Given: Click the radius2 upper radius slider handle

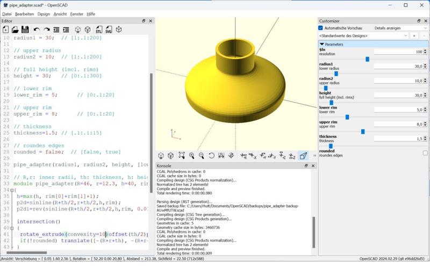Looking at the screenshot, I should point(326,88).
